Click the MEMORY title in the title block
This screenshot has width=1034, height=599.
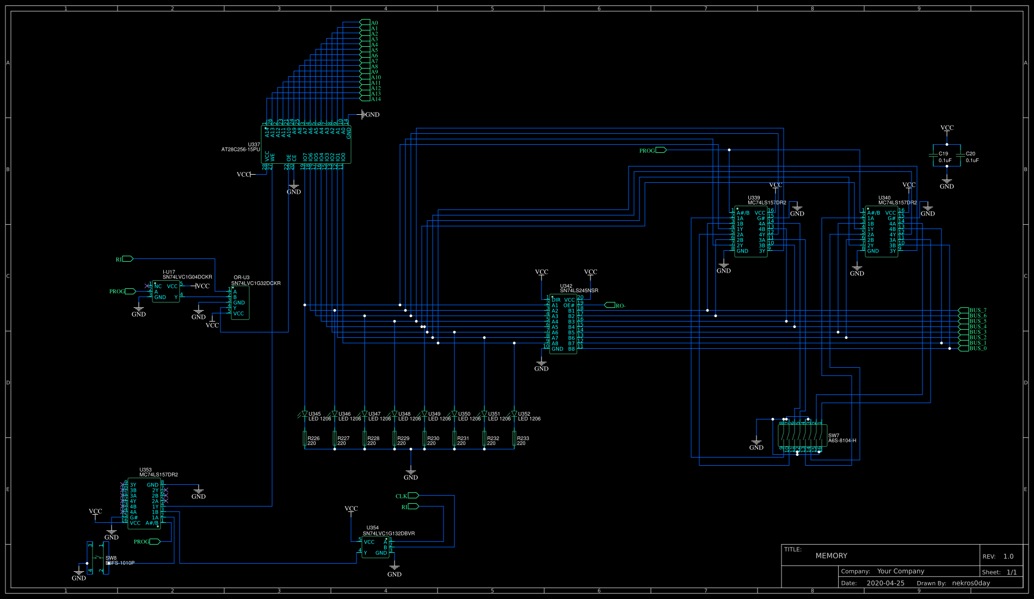[x=831, y=555]
